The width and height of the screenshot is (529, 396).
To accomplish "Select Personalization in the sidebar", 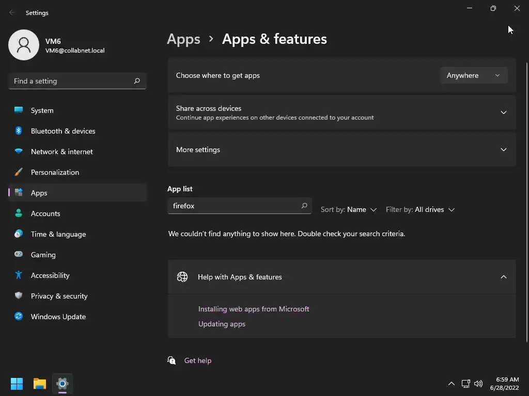I will tap(55, 172).
